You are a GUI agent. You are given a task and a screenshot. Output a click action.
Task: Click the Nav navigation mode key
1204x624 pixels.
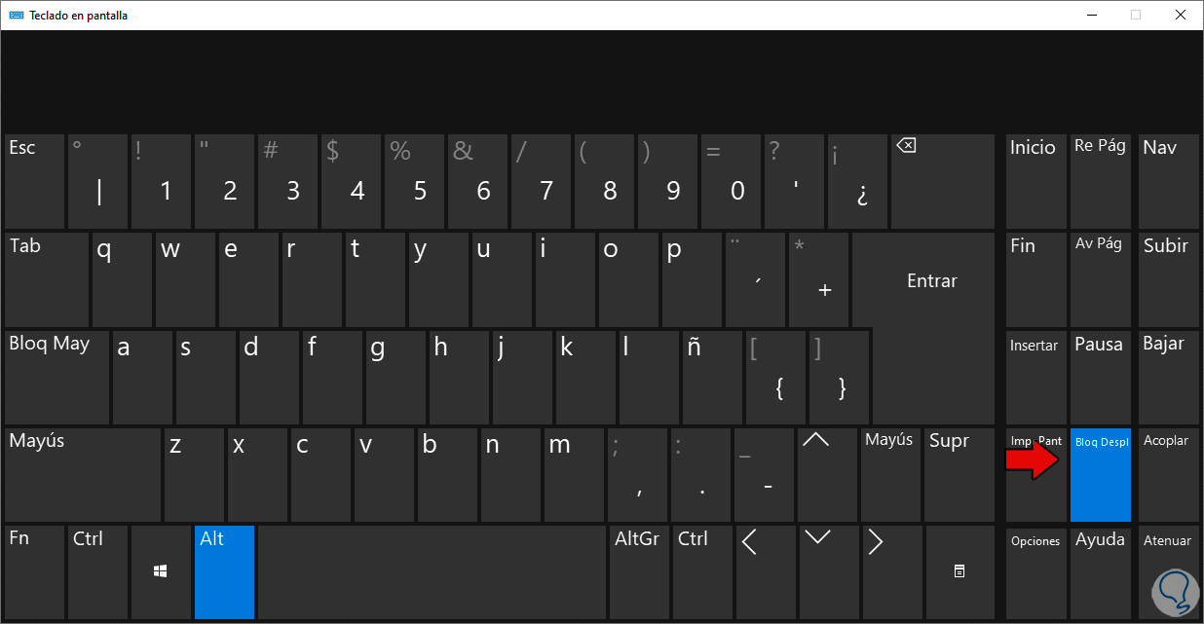click(1168, 181)
